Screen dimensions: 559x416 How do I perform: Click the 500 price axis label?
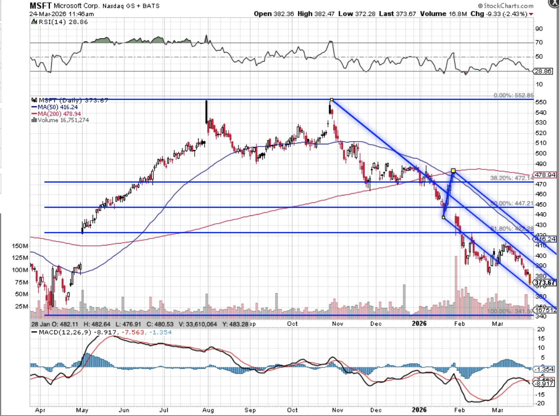click(x=541, y=153)
